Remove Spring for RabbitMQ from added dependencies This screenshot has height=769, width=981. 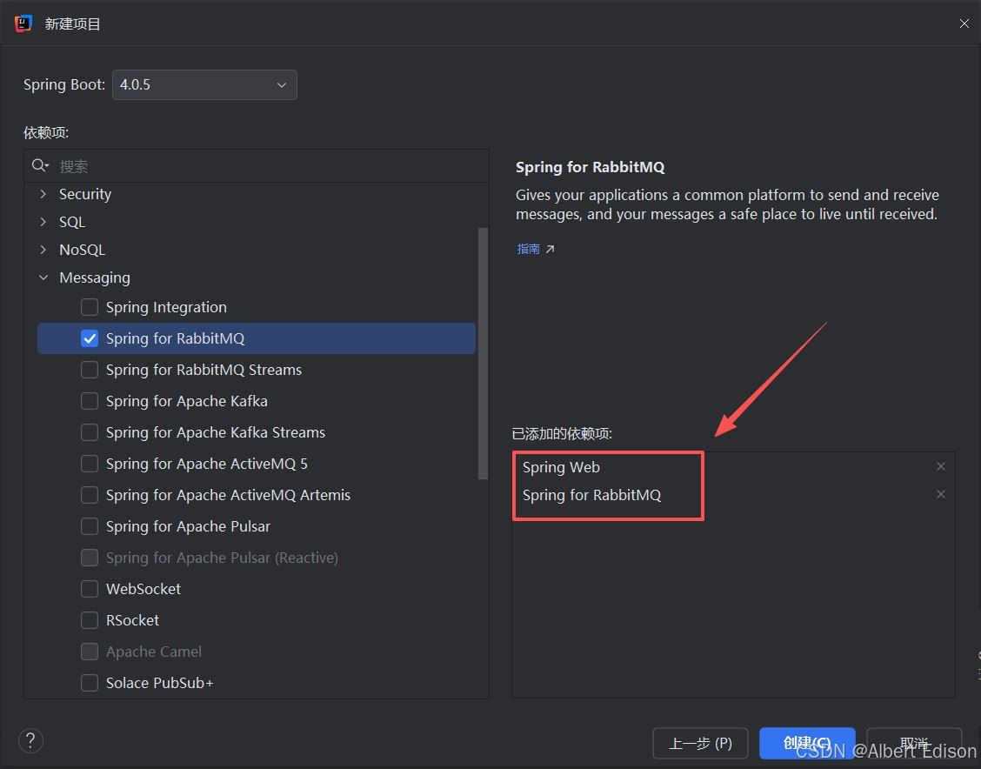940,494
